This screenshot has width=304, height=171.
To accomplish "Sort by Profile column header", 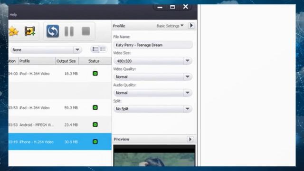I will [37, 61].
